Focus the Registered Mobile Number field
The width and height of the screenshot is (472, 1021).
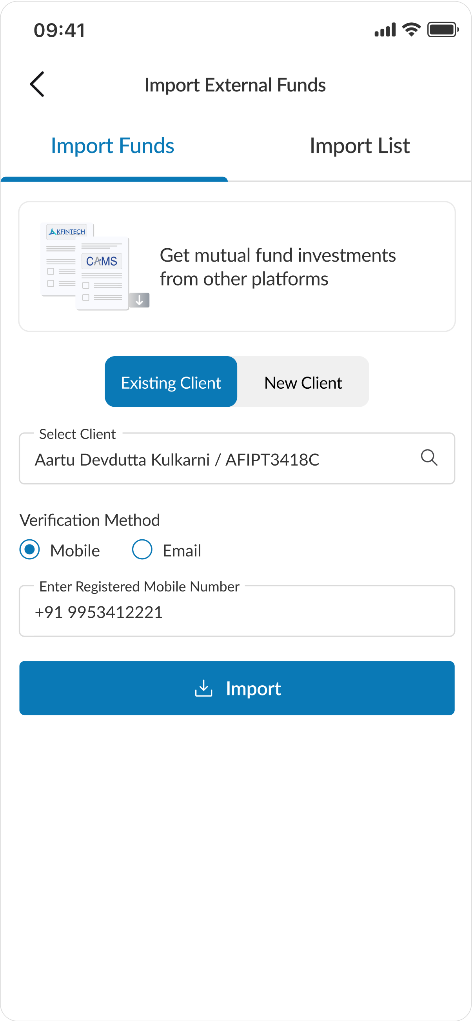tap(237, 612)
